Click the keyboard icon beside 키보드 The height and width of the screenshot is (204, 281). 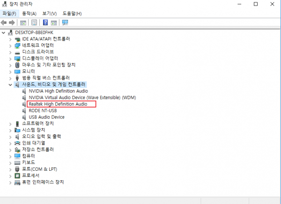click(x=17, y=163)
